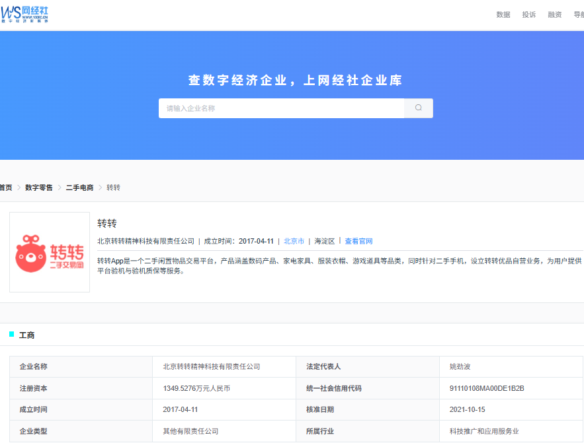This screenshot has width=584, height=443.
Task: Select the 统一社会信用代码 label
Action: [334, 388]
